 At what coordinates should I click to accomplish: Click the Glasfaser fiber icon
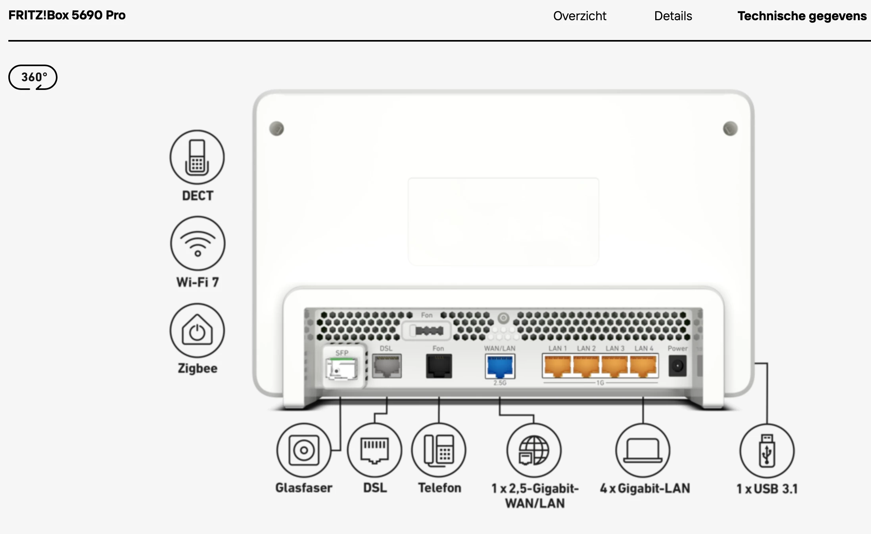(304, 450)
